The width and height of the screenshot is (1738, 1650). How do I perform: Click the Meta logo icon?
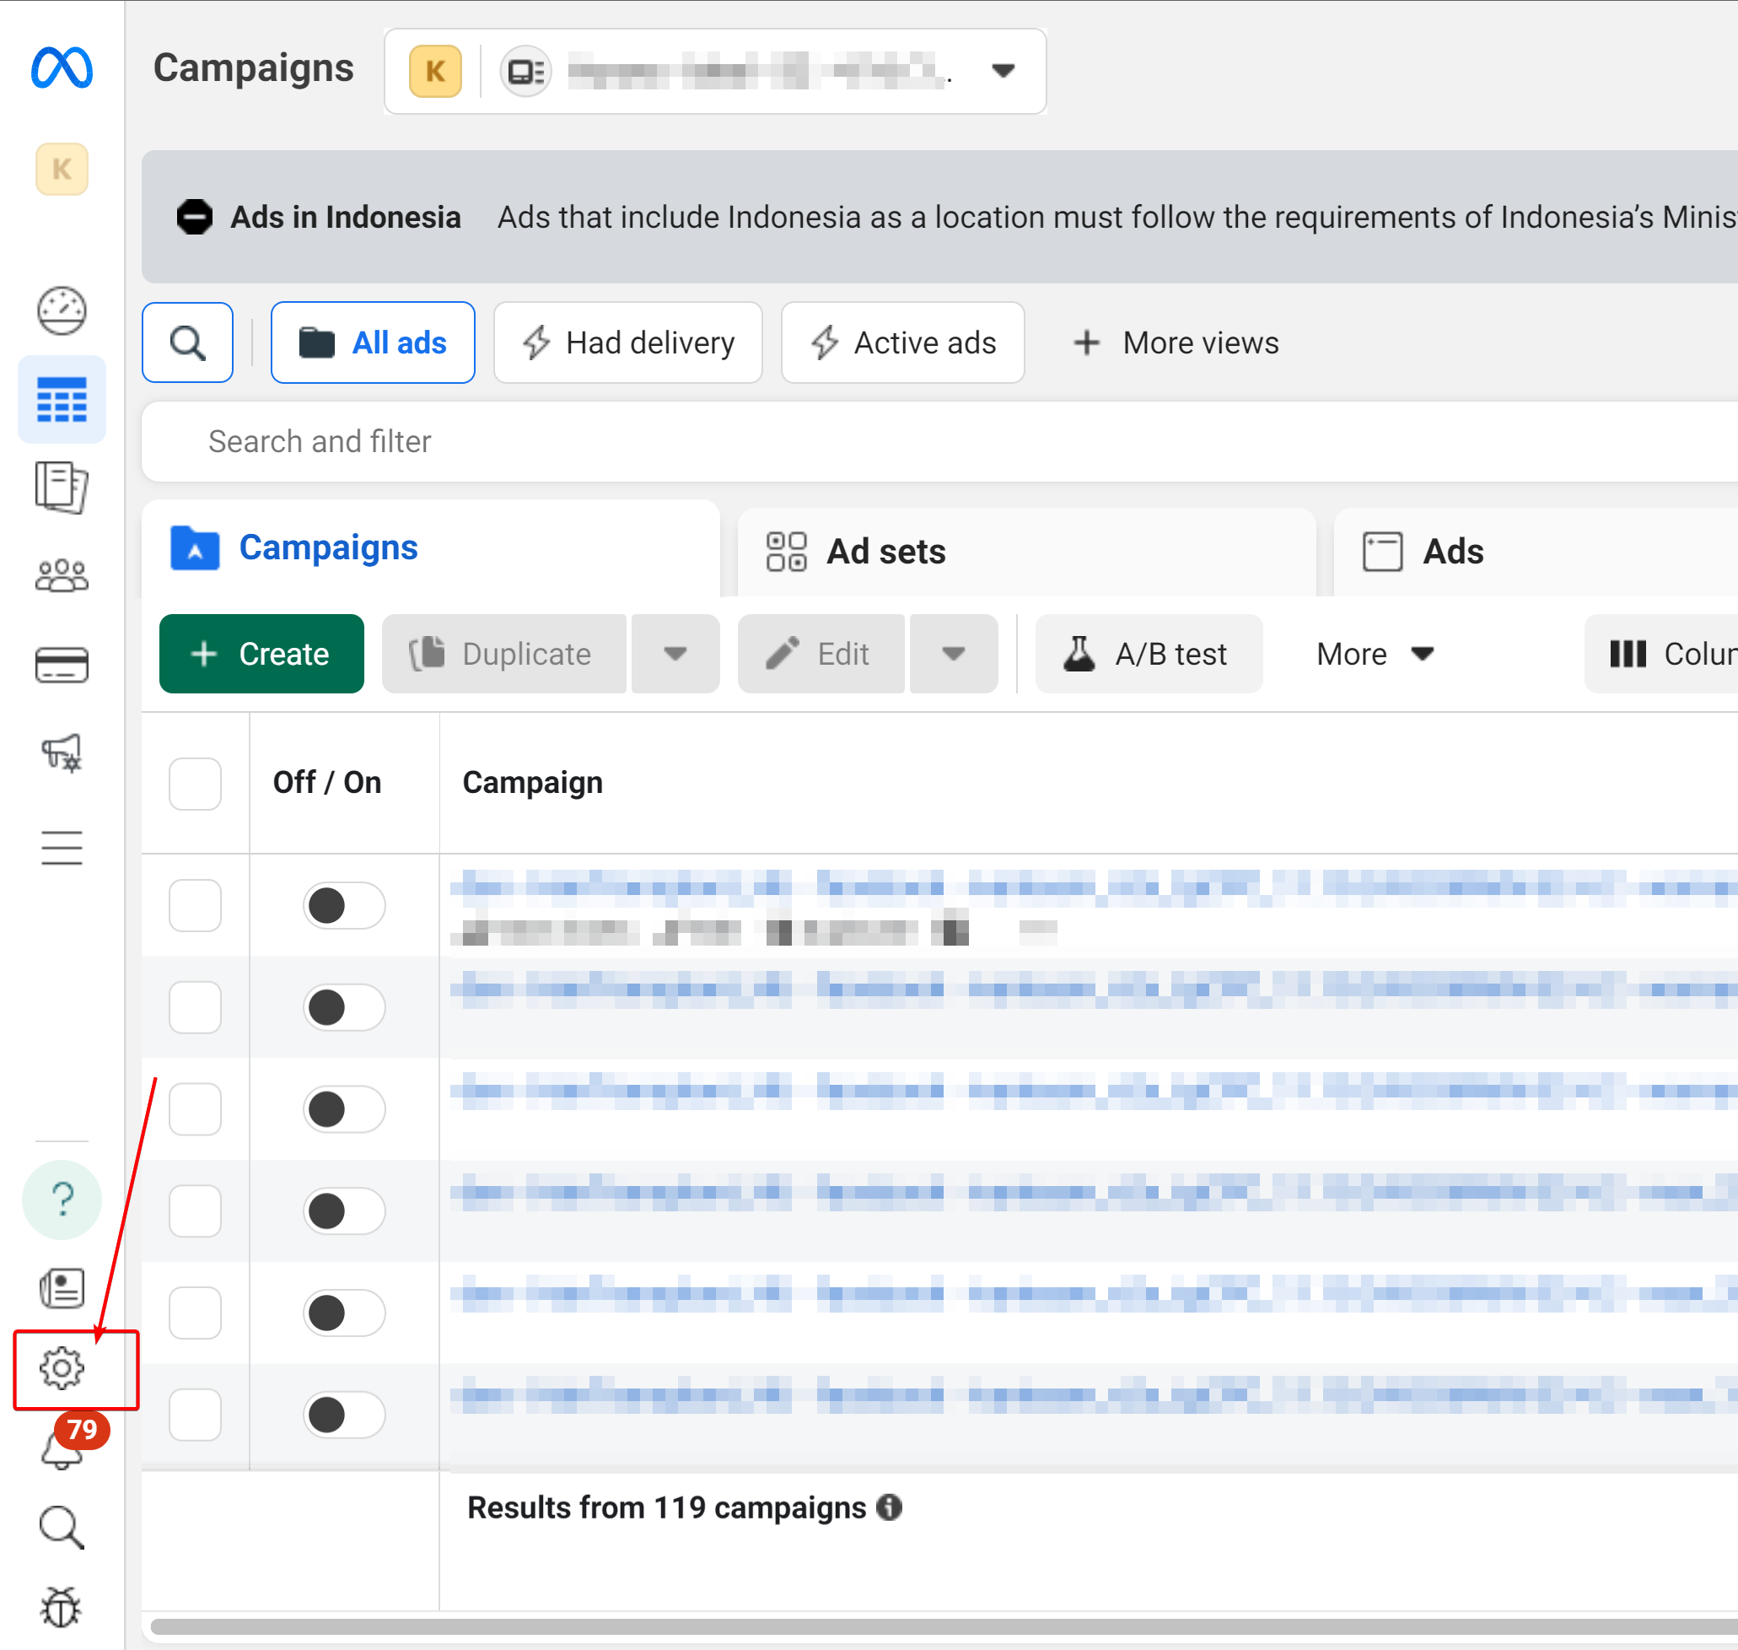coord(62,67)
